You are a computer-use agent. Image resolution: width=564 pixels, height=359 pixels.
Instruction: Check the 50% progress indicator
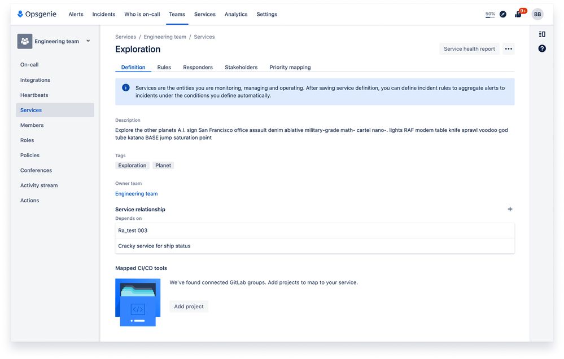pos(490,14)
